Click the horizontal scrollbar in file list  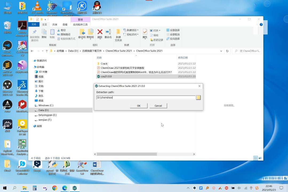(x=127, y=154)
